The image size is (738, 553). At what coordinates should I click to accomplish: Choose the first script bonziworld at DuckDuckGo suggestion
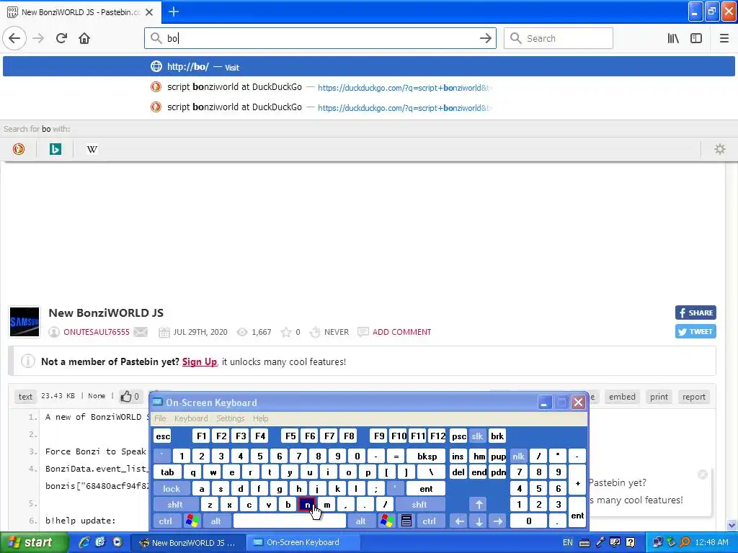coord(369,87)
